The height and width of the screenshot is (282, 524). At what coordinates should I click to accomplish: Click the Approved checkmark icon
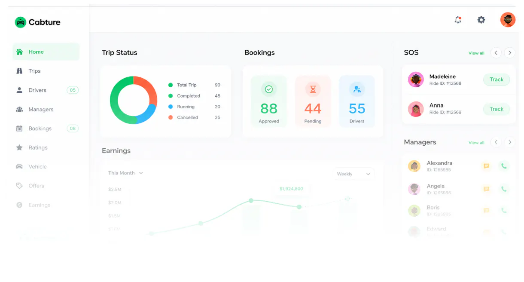pyautogui.click(x=269, y=89)
